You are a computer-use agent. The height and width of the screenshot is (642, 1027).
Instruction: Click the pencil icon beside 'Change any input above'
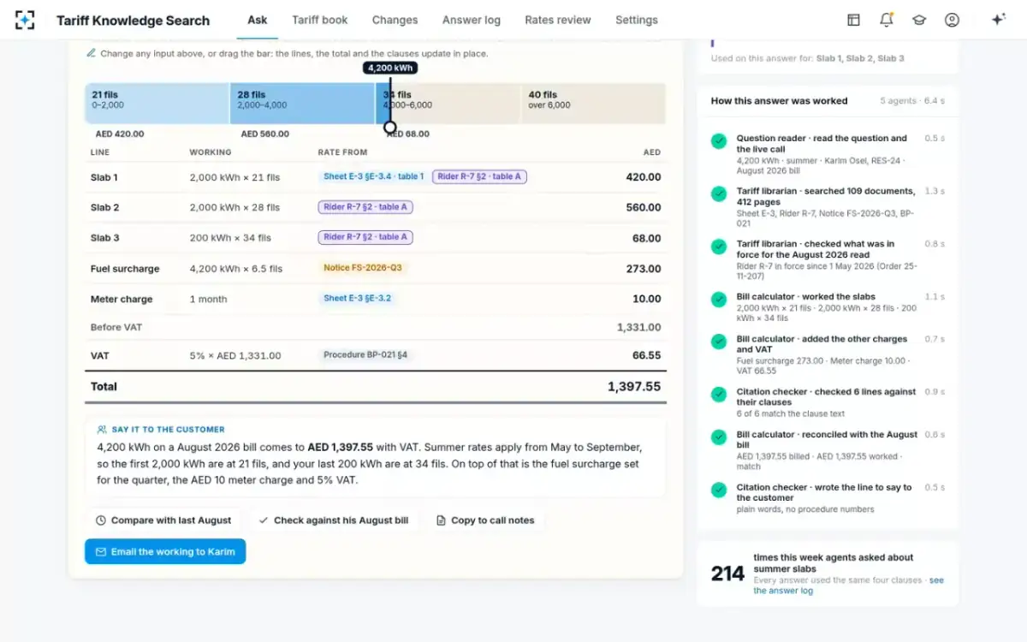point(91,53)
